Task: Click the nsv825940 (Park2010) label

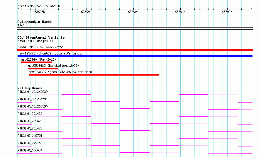Action: [38, 59]
